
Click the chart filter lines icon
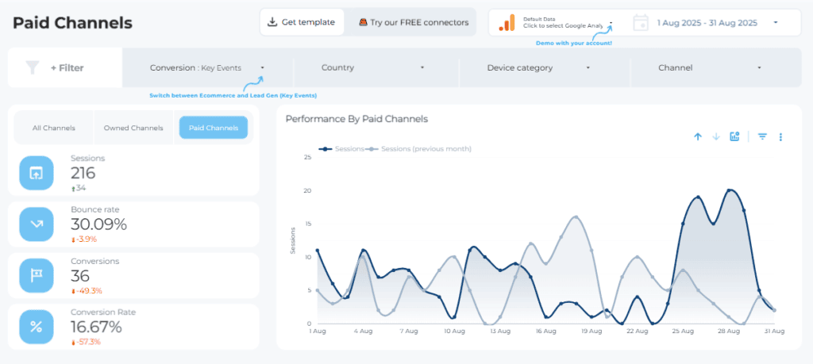pyautogui.click(x=762, y=136)
